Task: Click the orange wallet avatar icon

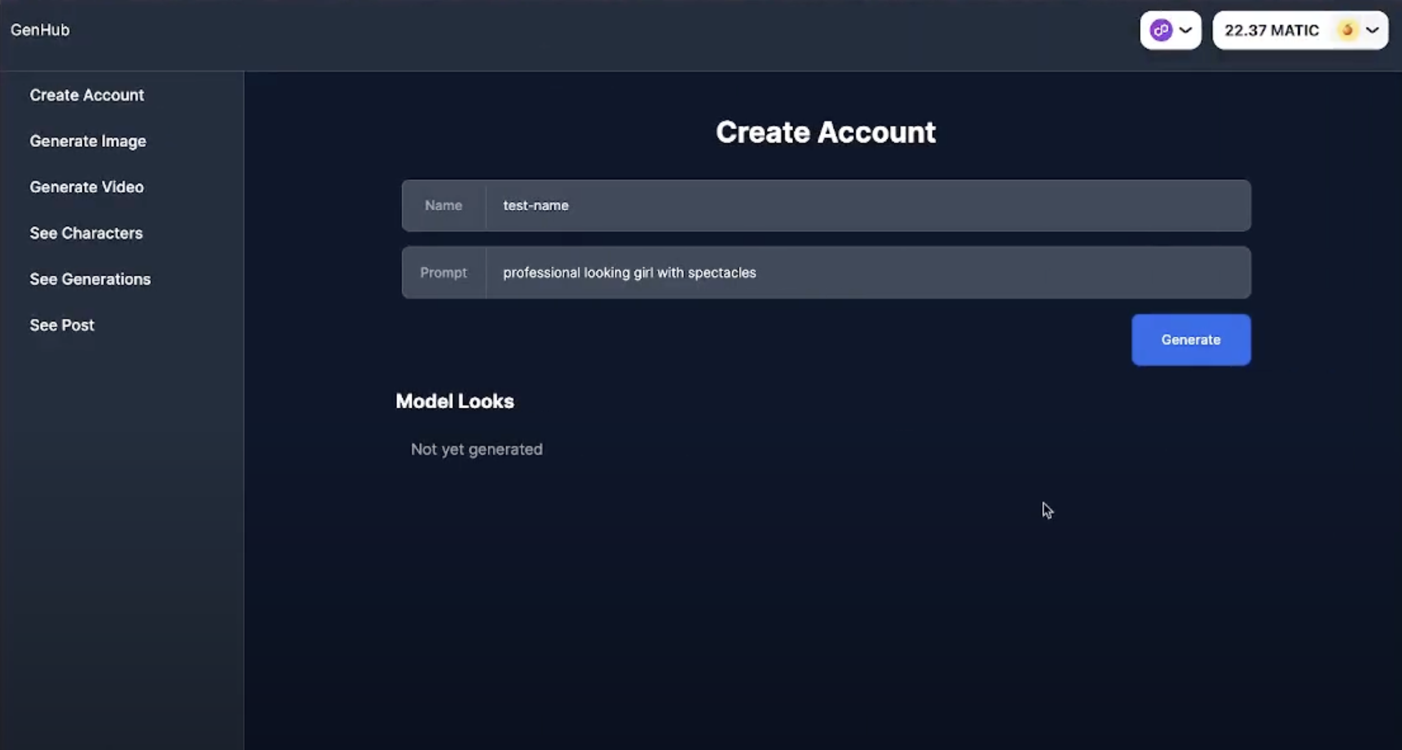Action: coord(1347,30)
